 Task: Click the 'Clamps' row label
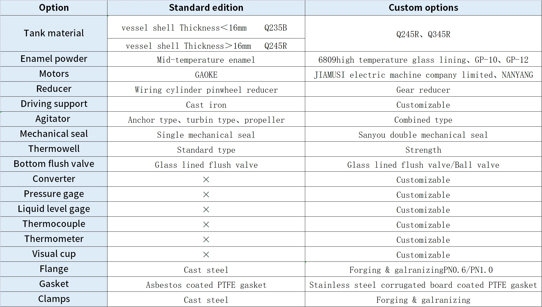pos(54,299)
